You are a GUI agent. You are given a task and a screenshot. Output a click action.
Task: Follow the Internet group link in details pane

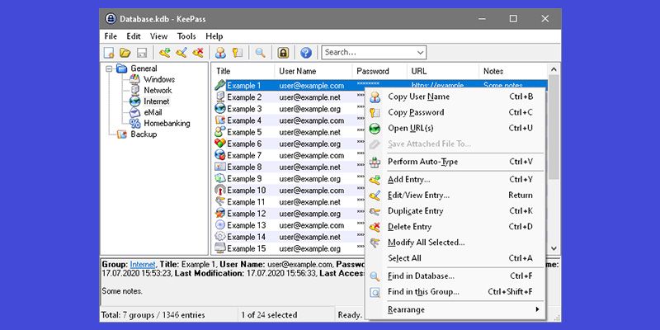pyautogui.click(x=143, y=262)
